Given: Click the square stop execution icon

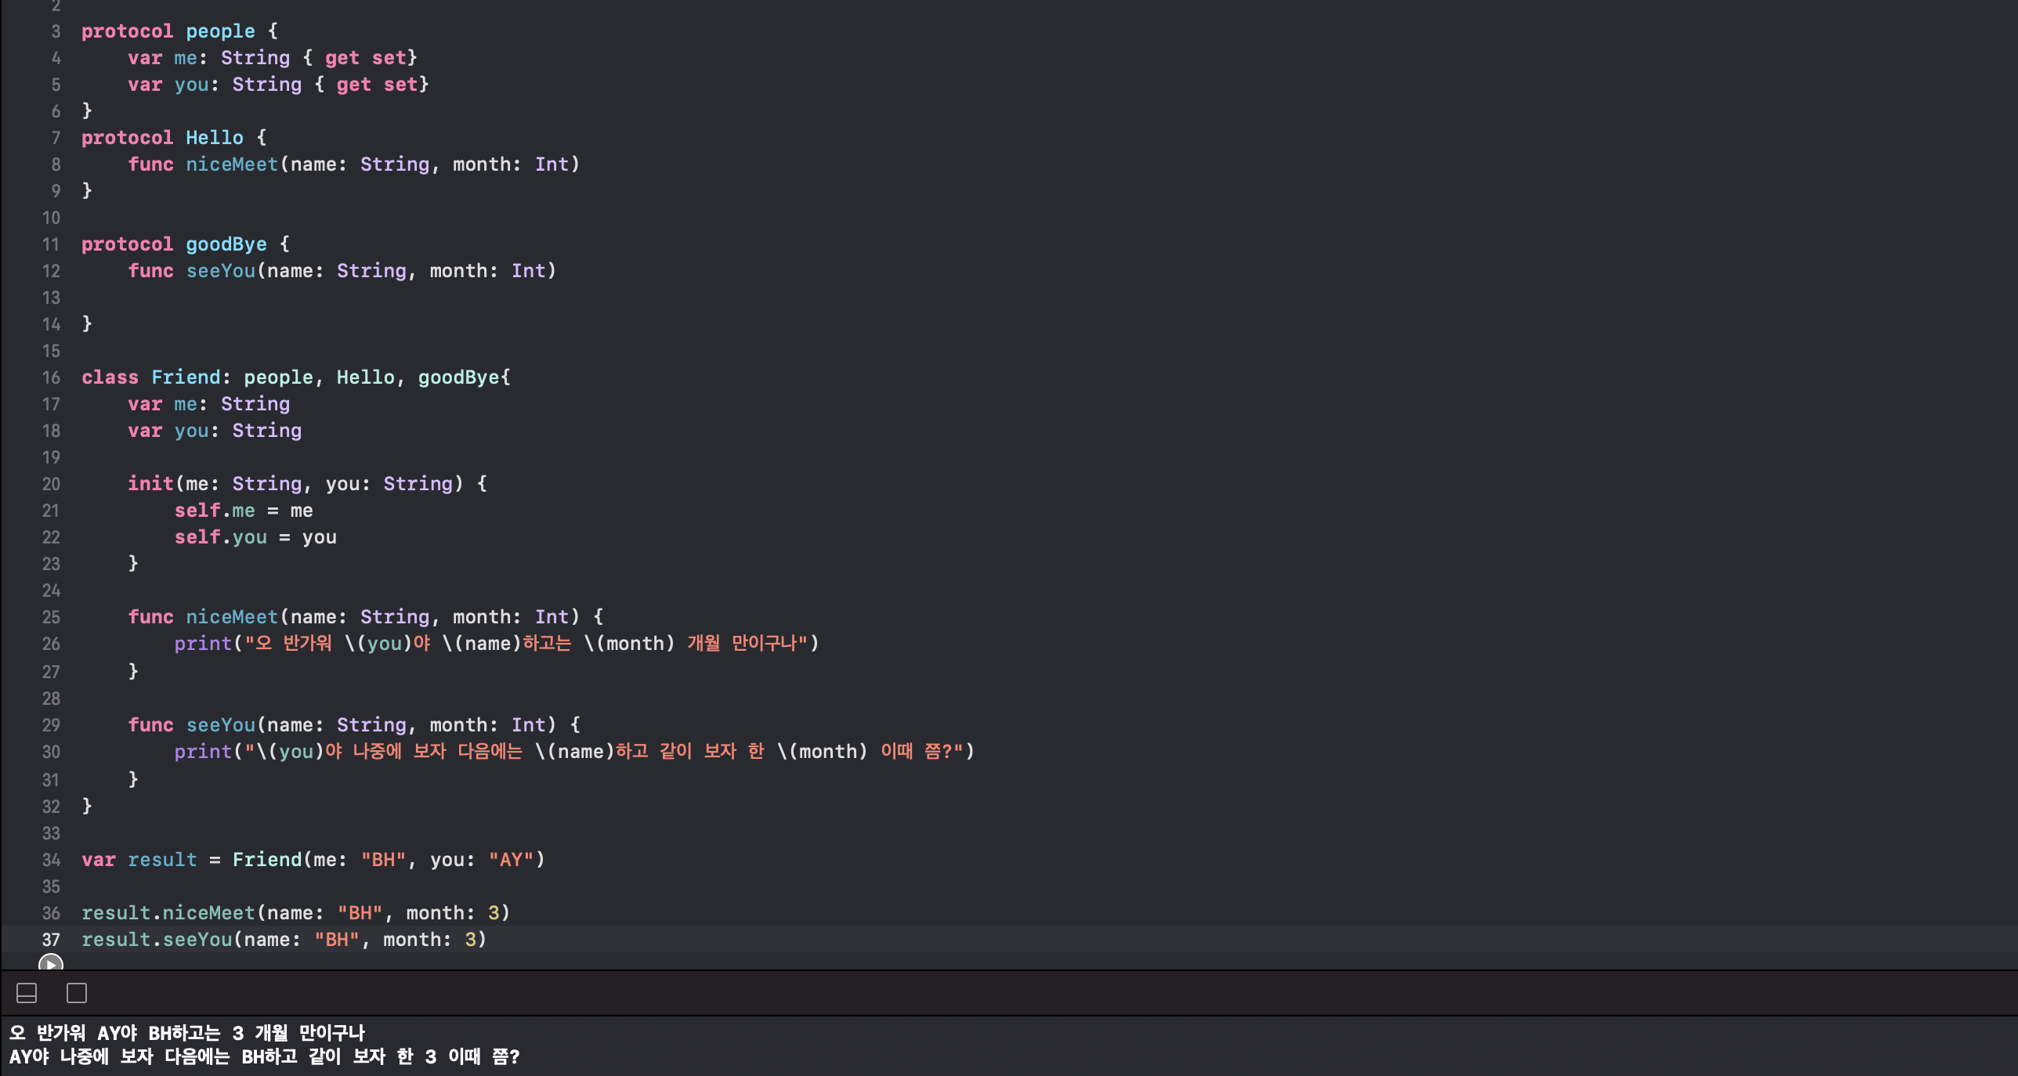Looking at the screenshot, I should pos(77,993).
